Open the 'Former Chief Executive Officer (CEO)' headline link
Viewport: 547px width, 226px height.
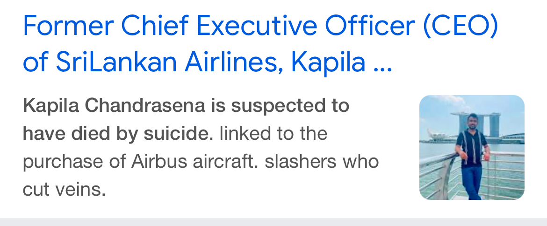260,27
